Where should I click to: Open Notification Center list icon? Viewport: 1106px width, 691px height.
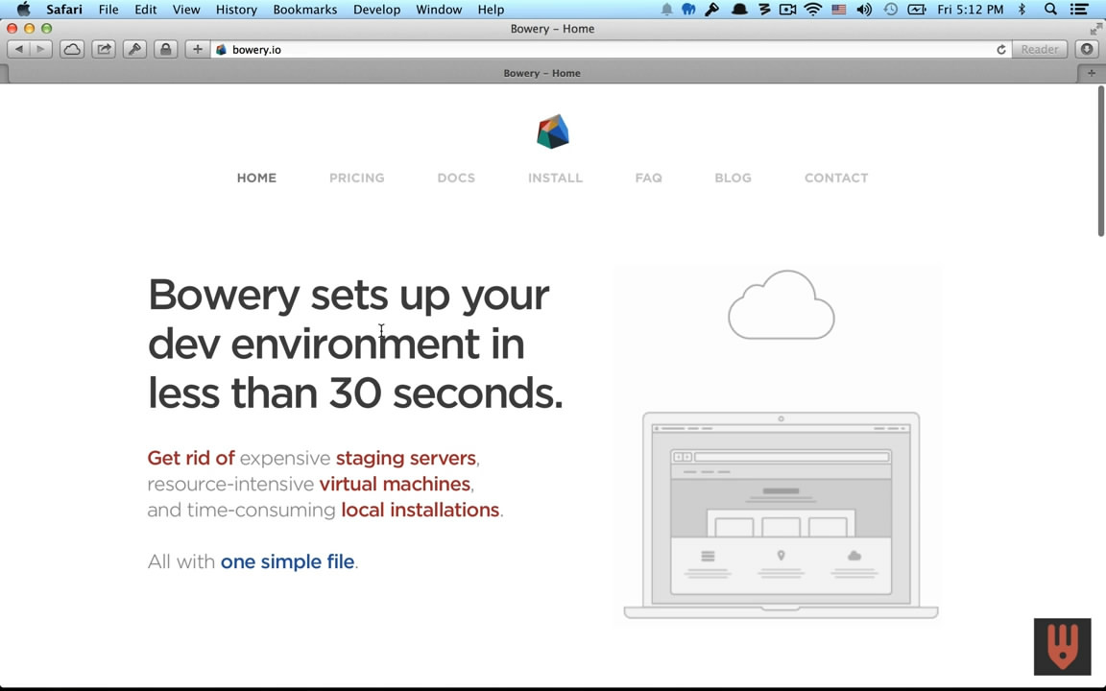(1079, 10)
